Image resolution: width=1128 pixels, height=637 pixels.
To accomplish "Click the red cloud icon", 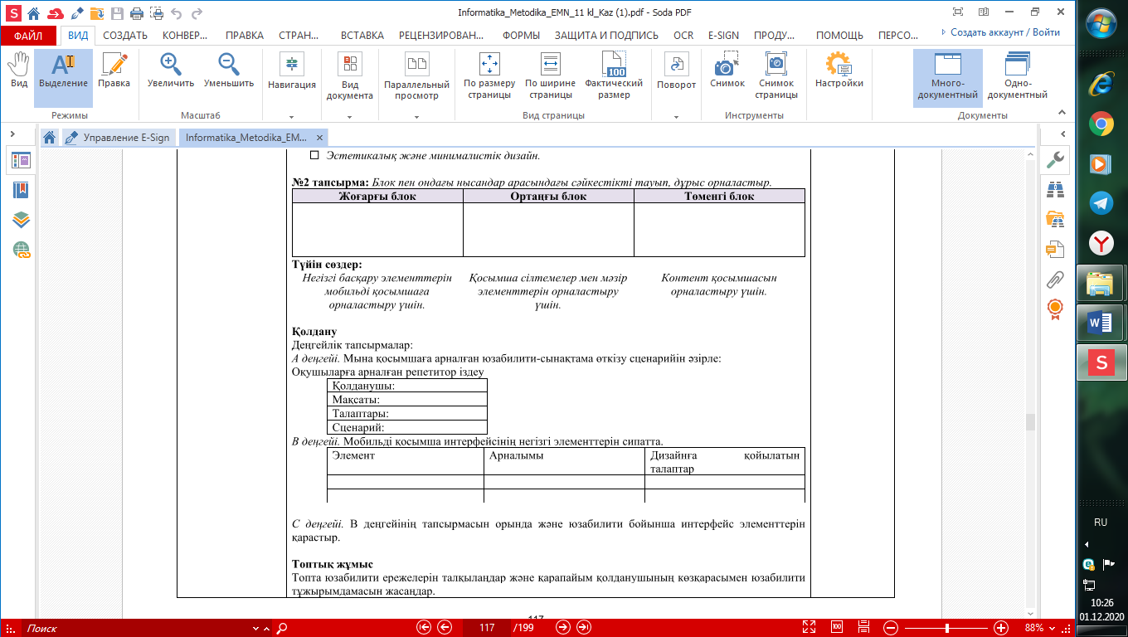I will point(56,13).
